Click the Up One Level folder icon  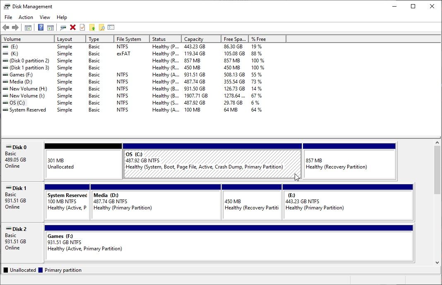(93, 27)
